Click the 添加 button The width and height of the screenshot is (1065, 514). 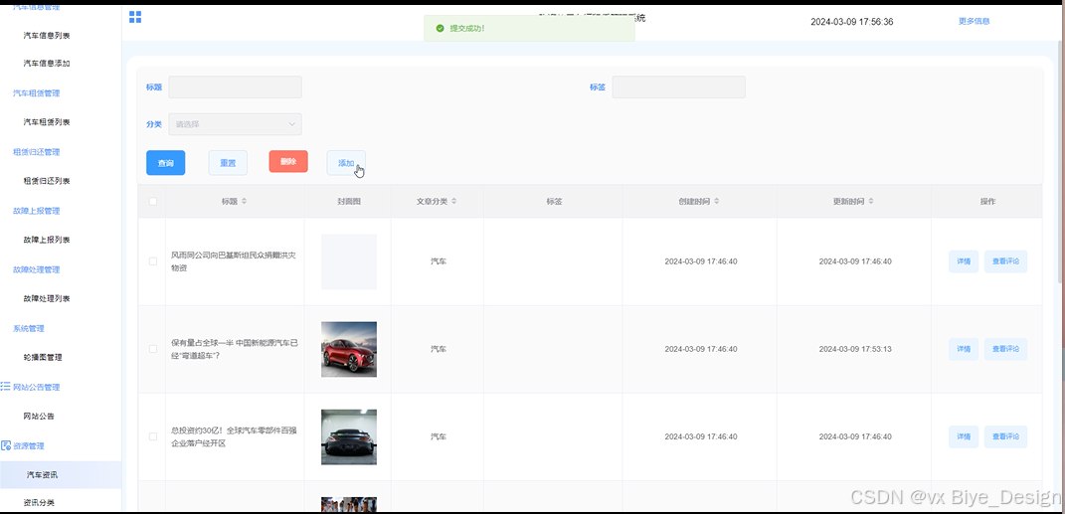click(x=346, y=163)
